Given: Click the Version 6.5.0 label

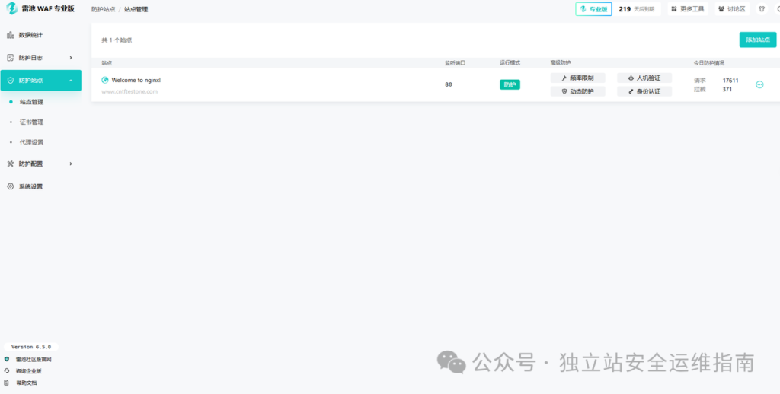Looking at the screenshot, I should coord(31,347).
